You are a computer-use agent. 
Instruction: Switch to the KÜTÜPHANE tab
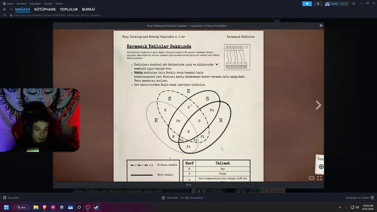pos(45,9)
